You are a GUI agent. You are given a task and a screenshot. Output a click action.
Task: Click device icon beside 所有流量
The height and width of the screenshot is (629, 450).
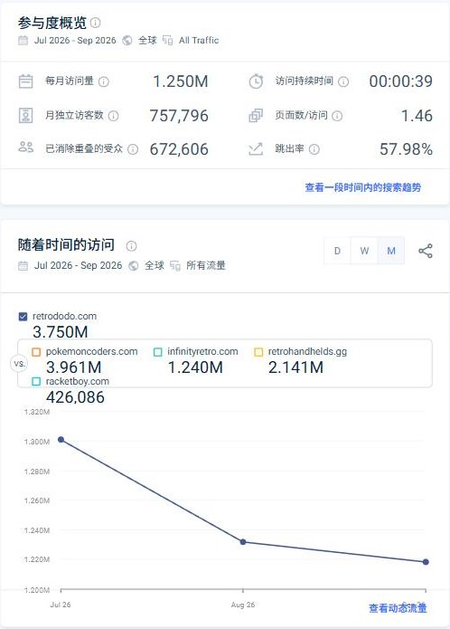point(175,266)
